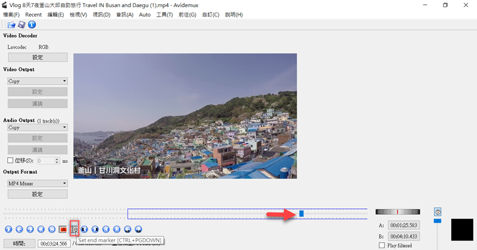This screenshot has width=477, height=250.
Task: Click the current time input field
Action: 54,243
